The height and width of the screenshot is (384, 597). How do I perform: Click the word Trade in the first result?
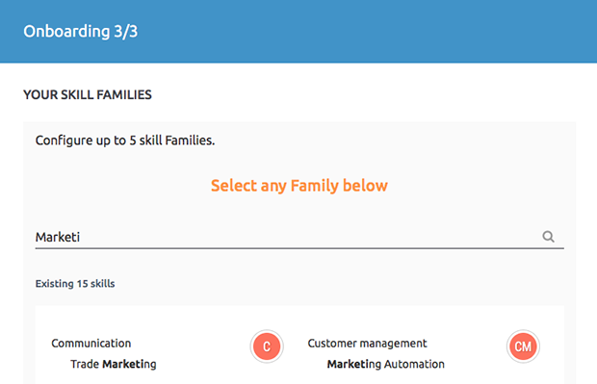[x=85, y=364]
